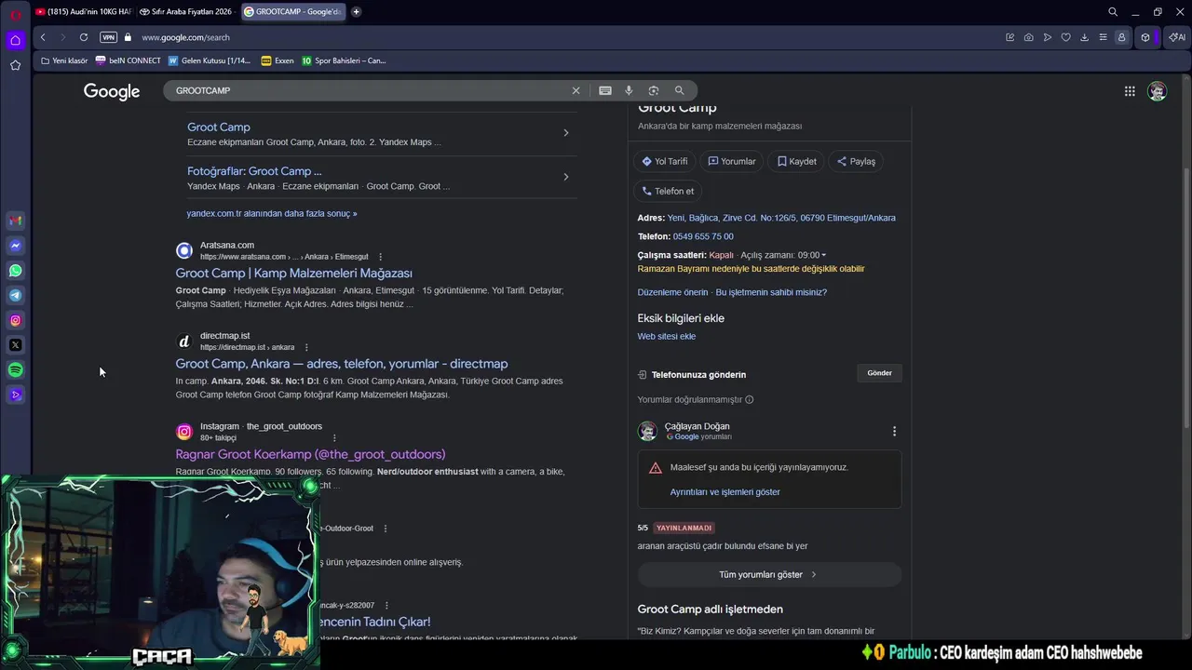This screenshot has width=1192, height=670.
Task: Open the Yorumlar reviews button
Action: [732, 161]
